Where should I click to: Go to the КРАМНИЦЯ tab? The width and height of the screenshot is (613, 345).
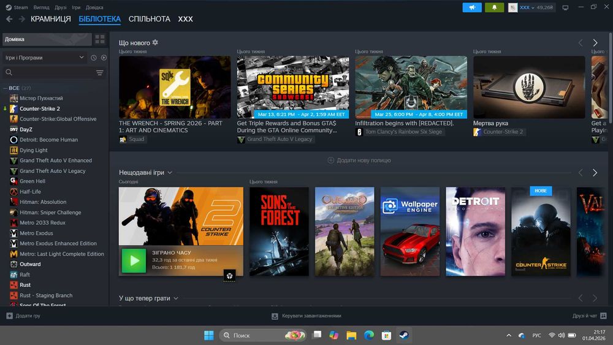coord(51,19)
